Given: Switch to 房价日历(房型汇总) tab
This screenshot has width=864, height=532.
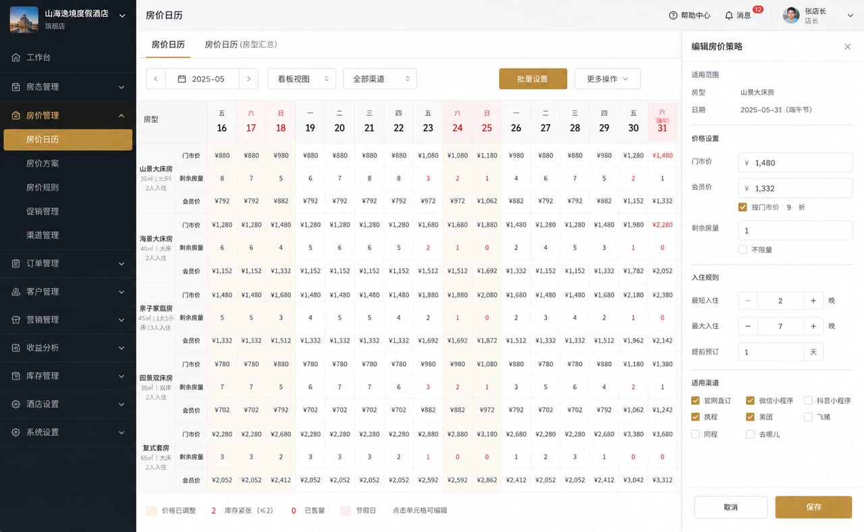Looking at the screenshot, I should [241, 45].
